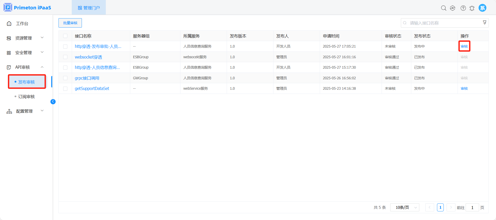
Task: Open 订阅审核 in the sidebar
Action: point(27,97)
